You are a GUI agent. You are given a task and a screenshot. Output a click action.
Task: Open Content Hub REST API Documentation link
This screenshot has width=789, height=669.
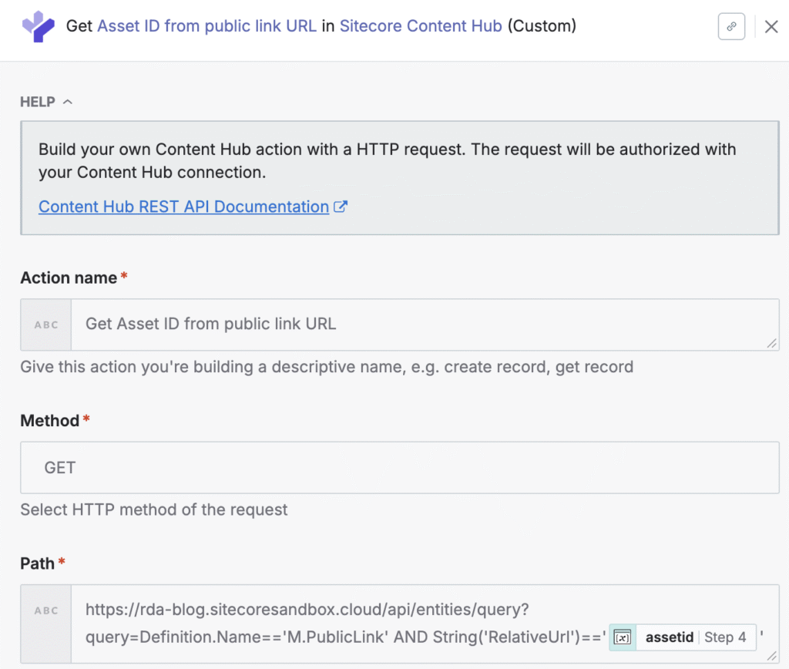(x=183, y=207)
